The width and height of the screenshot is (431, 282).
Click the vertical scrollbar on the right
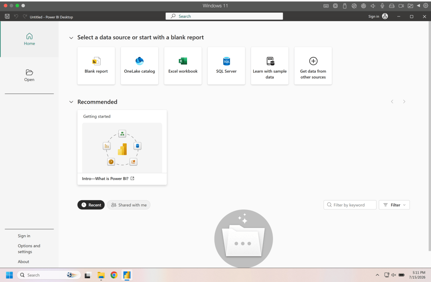click(x=429, y=136)
